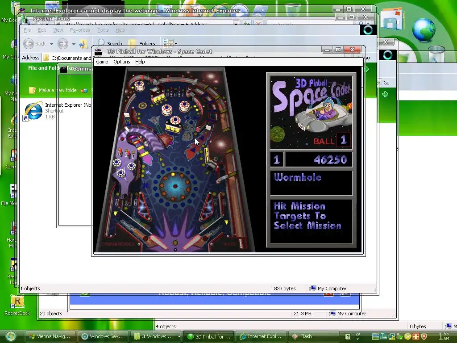Screen dimensions: 457x343
Task: Click the Back arrow button in Explorer toolbar
Action: (29, 44)
